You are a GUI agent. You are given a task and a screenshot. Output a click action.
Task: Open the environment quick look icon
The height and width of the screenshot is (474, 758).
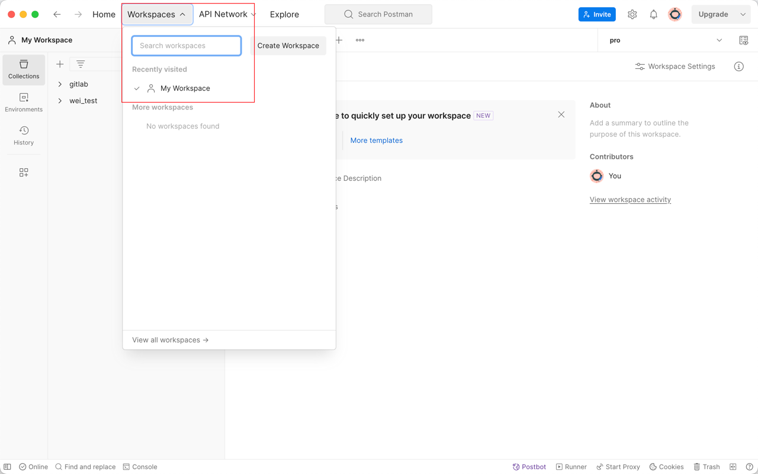tap(744, 40)
